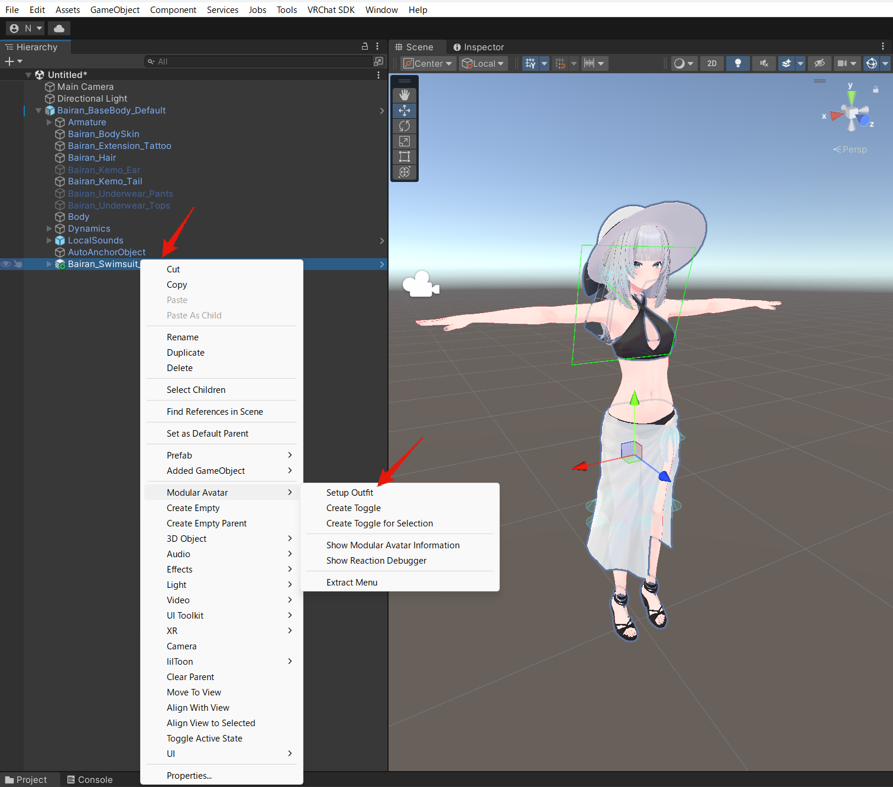This screenshot has width=893, height=787.
Task: Select the Scale tool
Action: [405, 141]
